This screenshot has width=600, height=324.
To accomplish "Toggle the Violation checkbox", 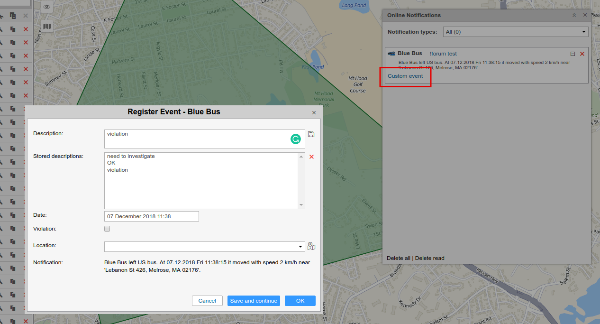I will tap(107, 229).
